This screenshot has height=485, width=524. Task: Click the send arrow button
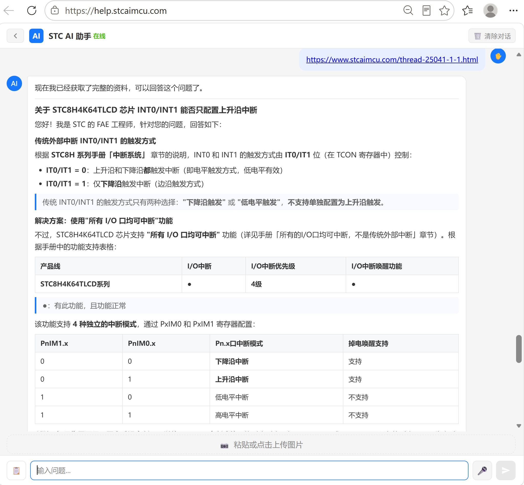[x=506, y=470]
